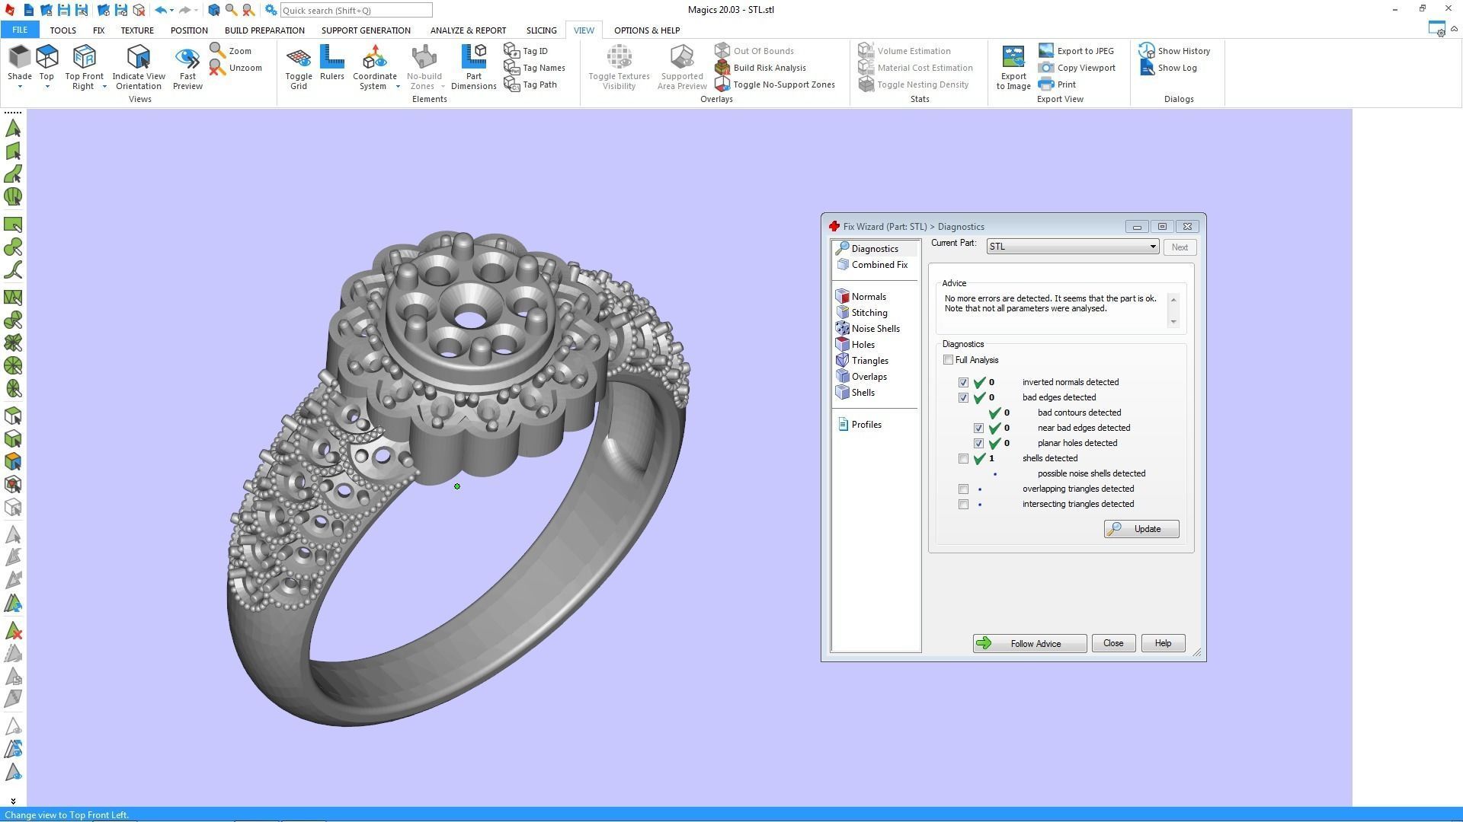Check shells detected checkbox
The width and height of the screenshot is (1463, 822).
coord(963,458)
